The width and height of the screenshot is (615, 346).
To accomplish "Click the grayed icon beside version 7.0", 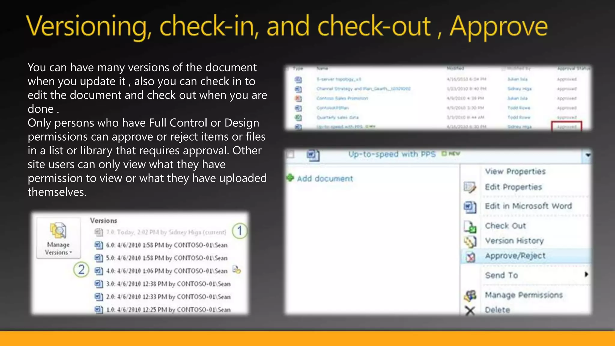I will (x=99, y=232).
